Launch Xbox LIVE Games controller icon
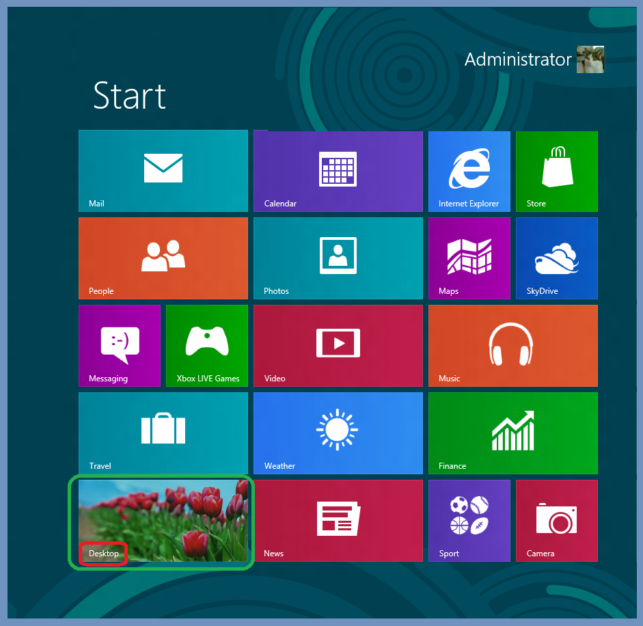 [x=207, y=340]
